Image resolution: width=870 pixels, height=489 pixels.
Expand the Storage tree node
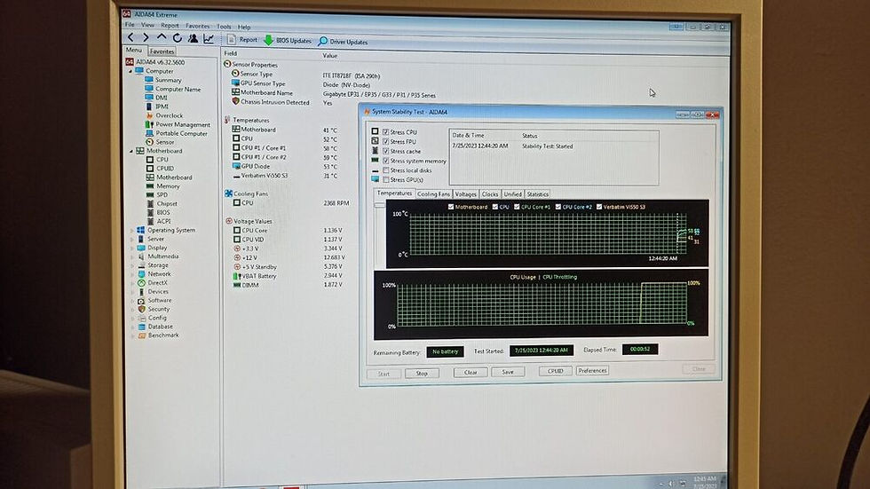tap(132, 265)
